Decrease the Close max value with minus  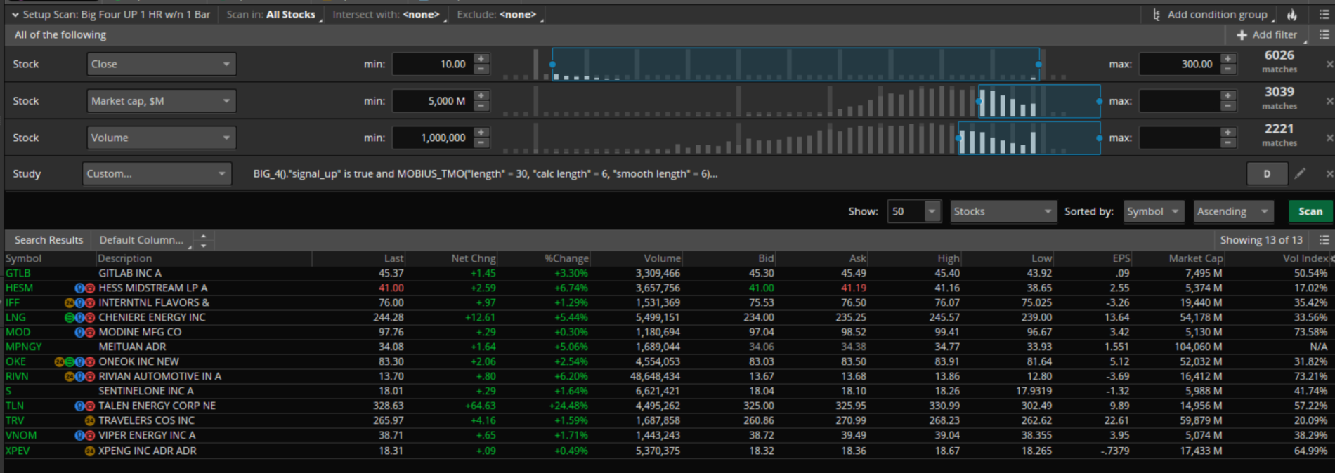[1228, 69]
